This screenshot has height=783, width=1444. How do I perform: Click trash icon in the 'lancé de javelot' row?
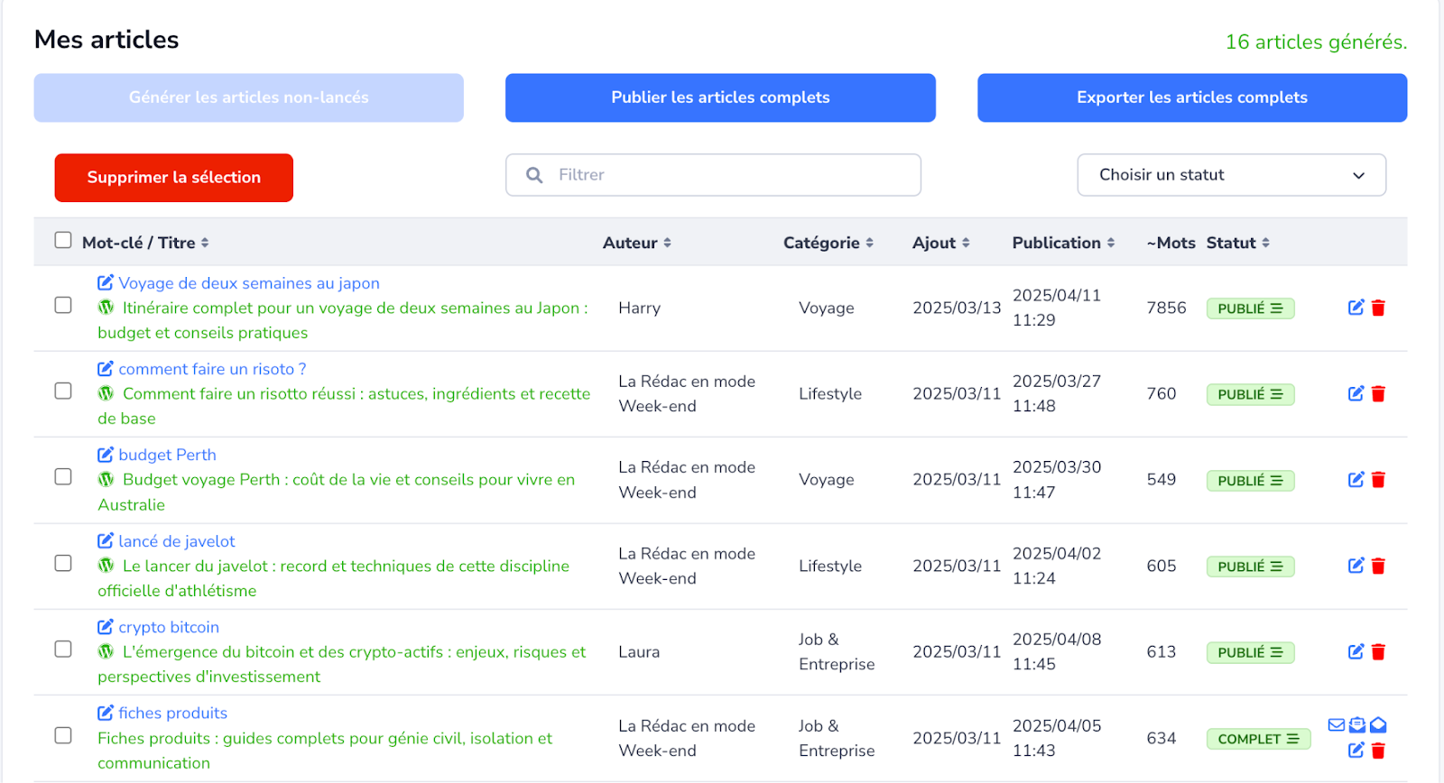[x=1378, y=566]
